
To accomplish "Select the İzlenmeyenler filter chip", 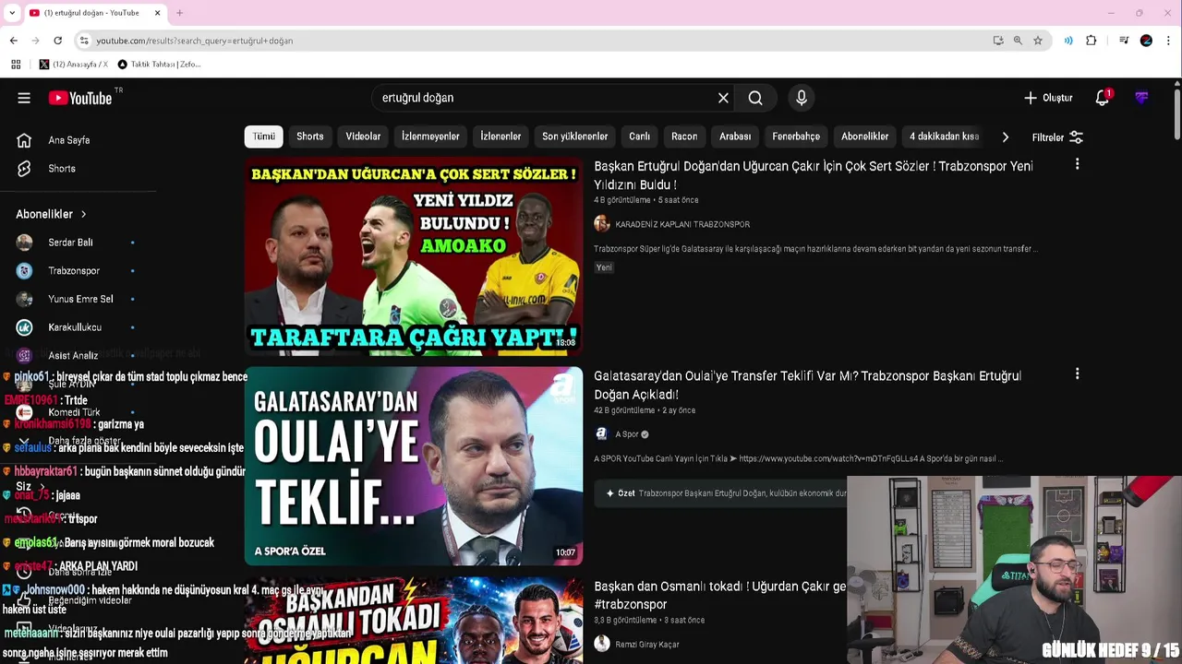I will pos(430,136).
